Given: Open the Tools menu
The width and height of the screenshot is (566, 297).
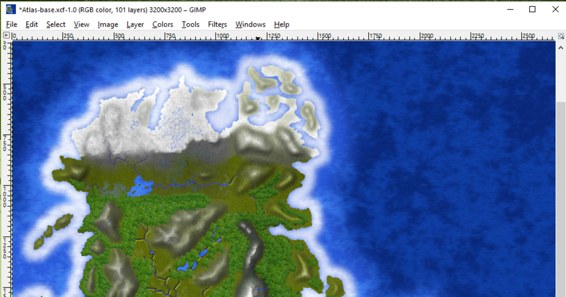Looking at the screenshot, I should pos(190,24).
